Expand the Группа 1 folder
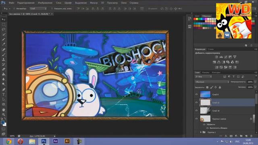Viewport: 258px width, 145px height. point(201,132)
